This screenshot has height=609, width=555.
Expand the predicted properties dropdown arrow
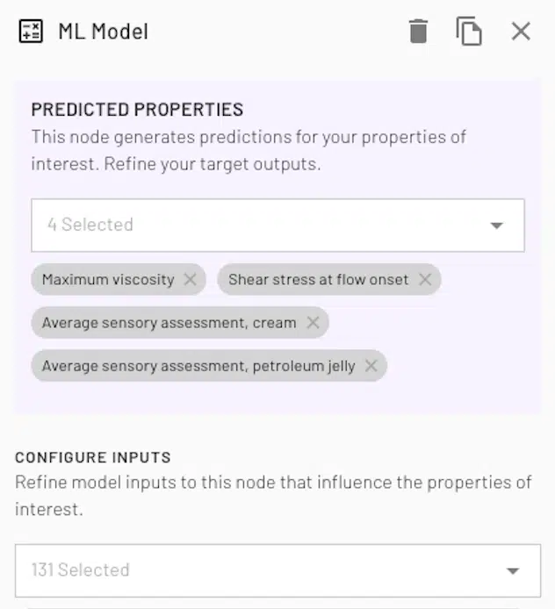(x=496, y=226)
